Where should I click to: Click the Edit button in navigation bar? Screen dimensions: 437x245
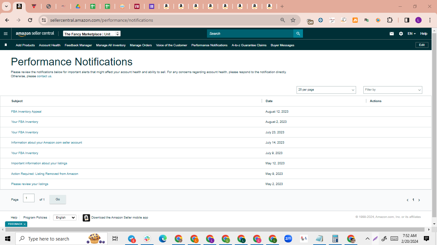coord(422,45)
